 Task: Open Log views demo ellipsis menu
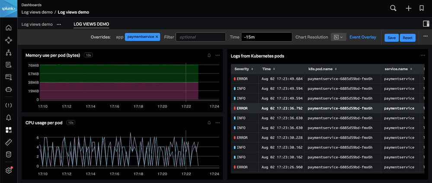59,24
